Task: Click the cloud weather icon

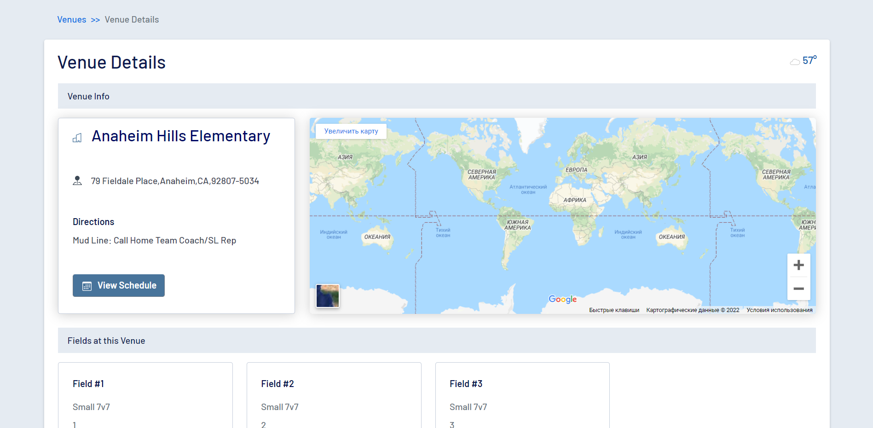Action: pos(794,62)
